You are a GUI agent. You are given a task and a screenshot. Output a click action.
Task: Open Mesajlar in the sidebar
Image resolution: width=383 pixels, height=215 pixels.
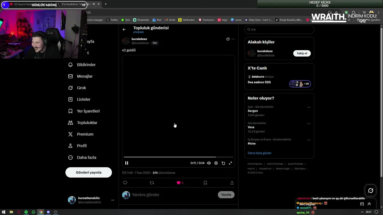81,76
